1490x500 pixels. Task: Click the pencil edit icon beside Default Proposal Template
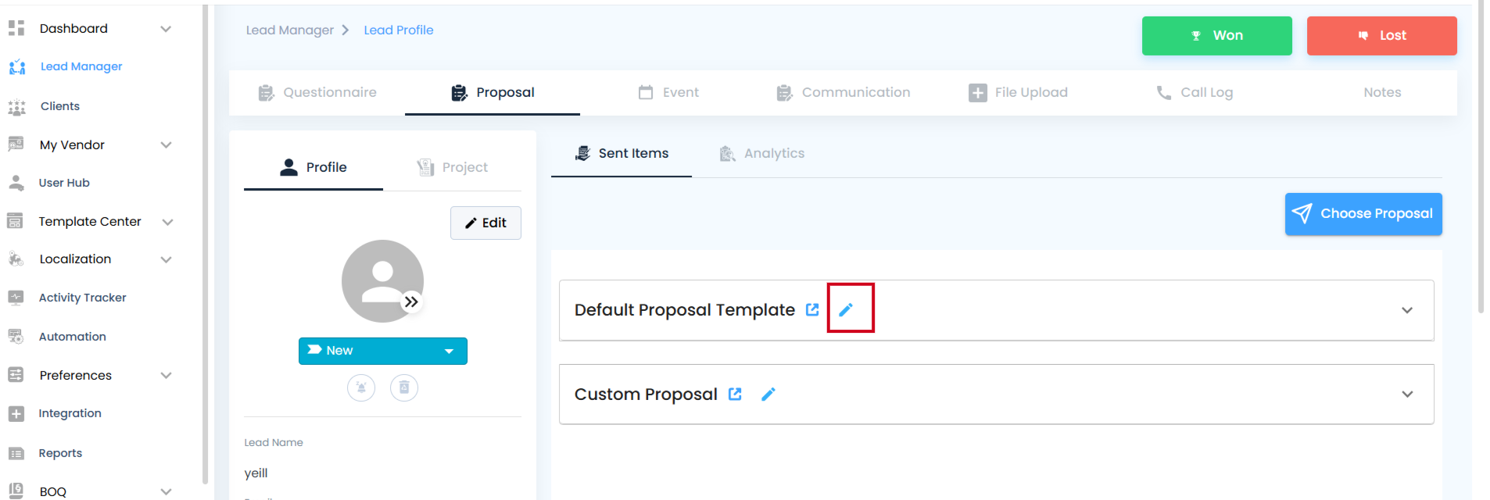(846, 309)
